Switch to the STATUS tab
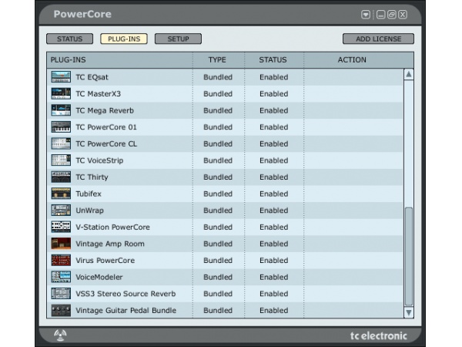Viewport: 462px width, 347px height. 69,39
